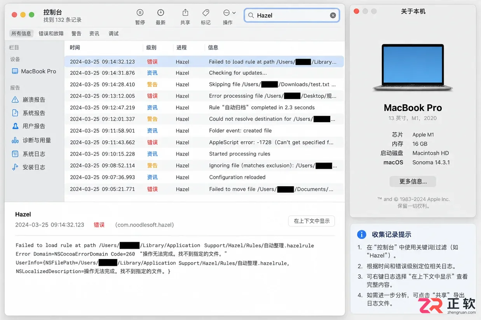Select the 'Checking for updates...' log row

tap(204, 73)
